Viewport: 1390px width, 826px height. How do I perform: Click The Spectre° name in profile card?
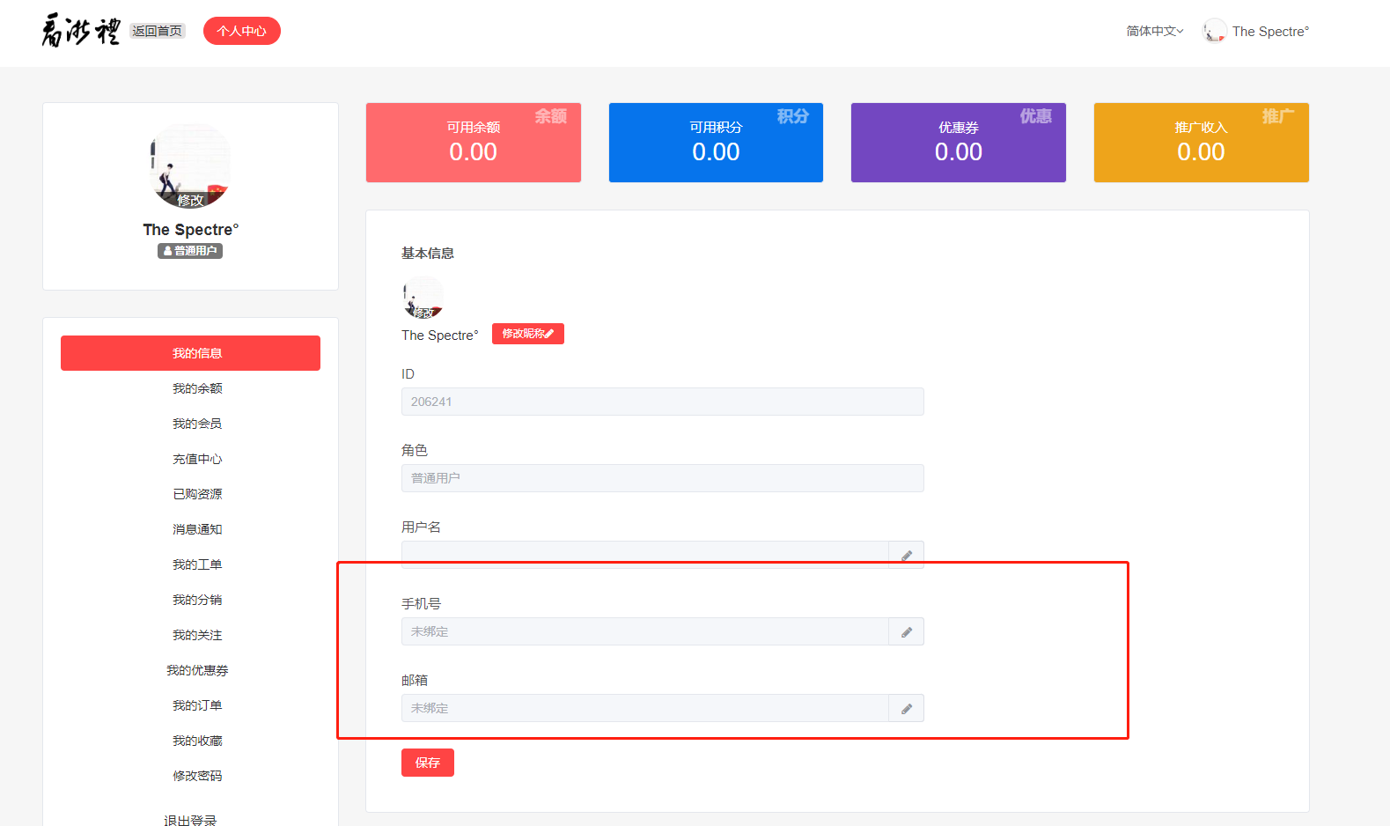(x=191, y=230)
